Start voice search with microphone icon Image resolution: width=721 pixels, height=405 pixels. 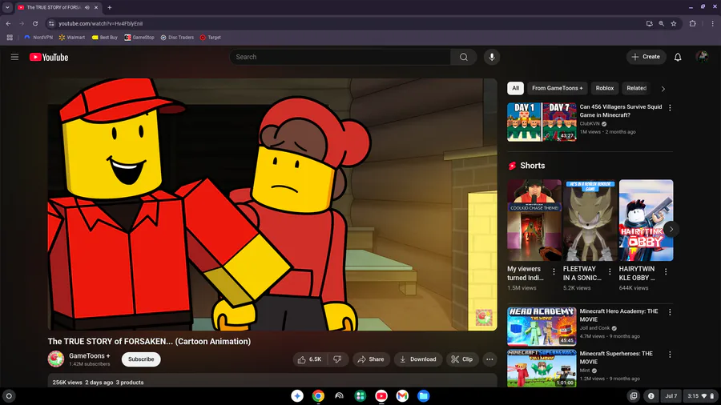492,57
